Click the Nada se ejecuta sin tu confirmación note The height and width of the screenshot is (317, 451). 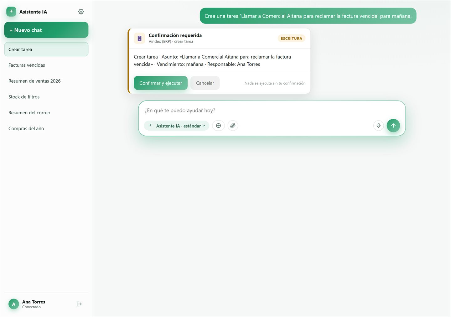275,83
